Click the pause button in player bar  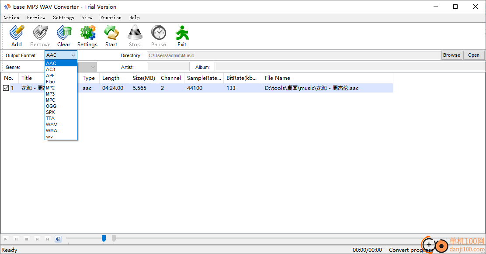pos(16,239)
